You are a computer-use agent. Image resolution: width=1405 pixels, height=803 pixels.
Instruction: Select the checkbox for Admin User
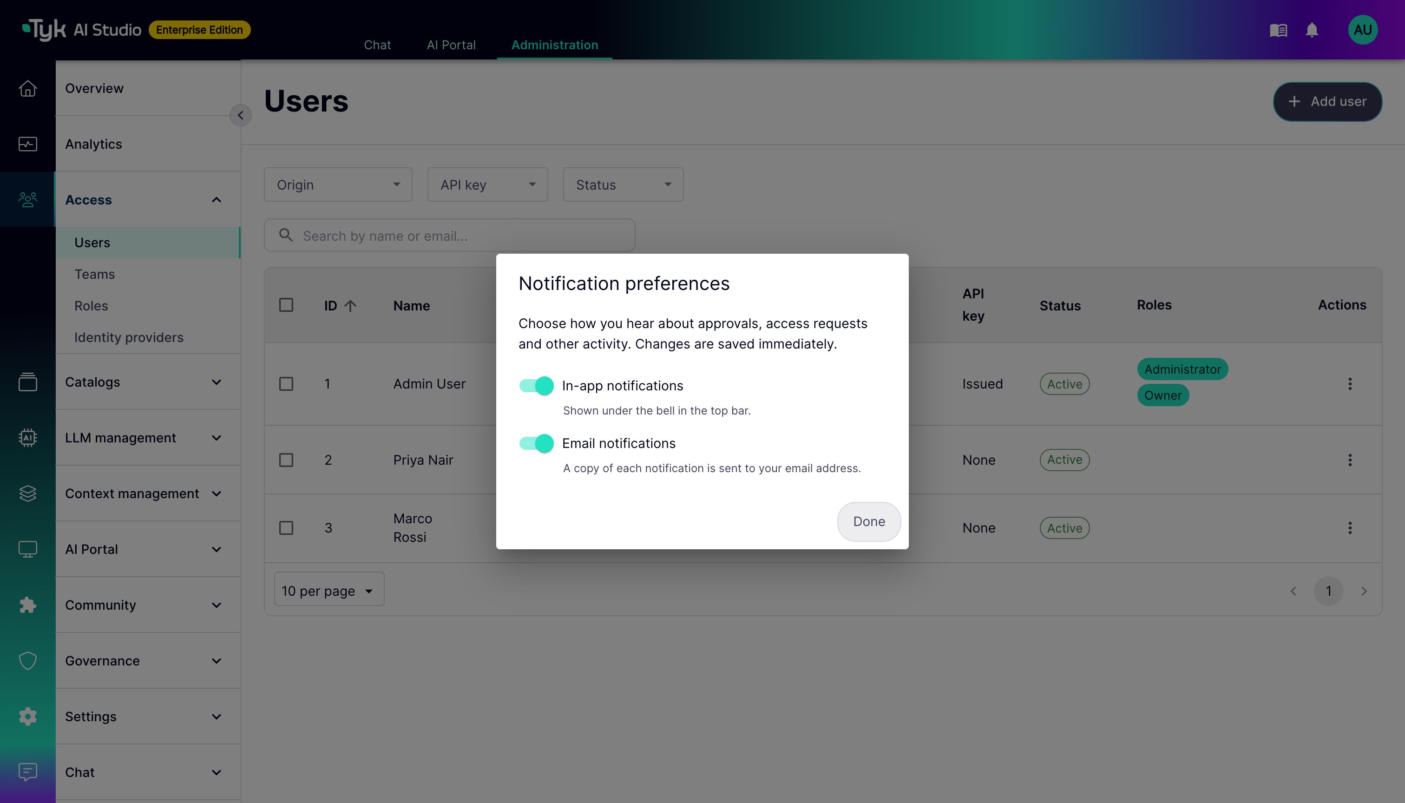tap(286, 384)
